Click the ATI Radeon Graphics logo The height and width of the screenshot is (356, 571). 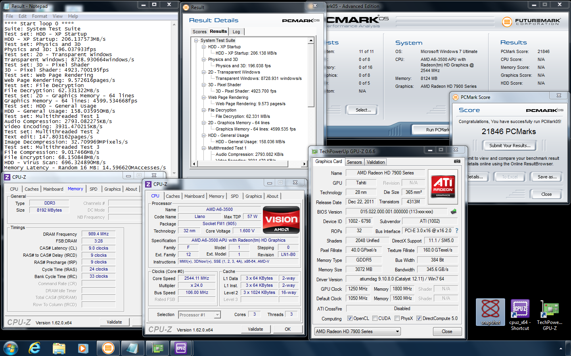click(443, 186)
